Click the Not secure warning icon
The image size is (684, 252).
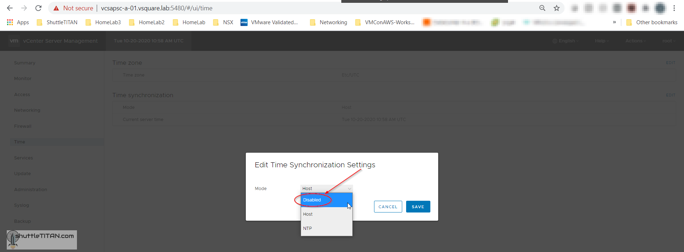56,8
